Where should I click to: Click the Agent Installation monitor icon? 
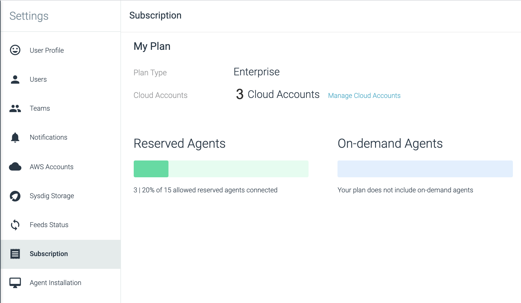(x=15, y=283)
